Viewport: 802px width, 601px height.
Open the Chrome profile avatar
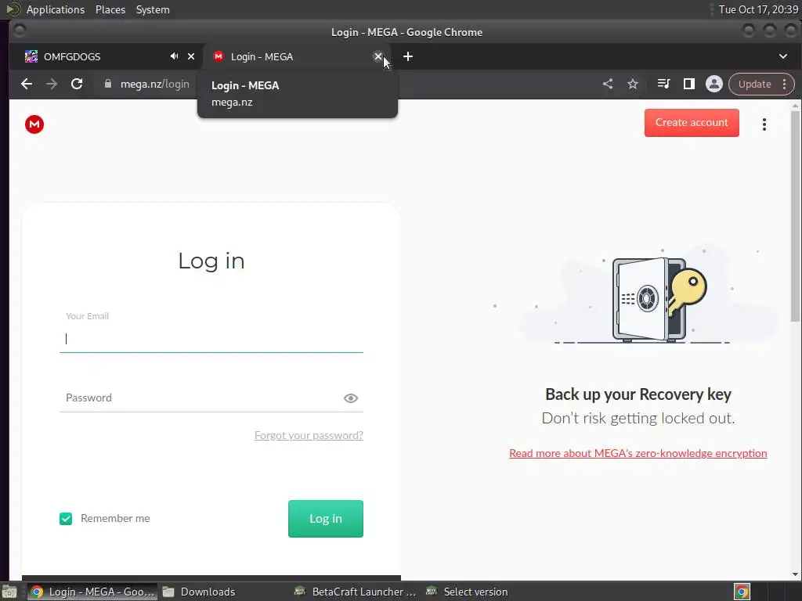point(714,84)
